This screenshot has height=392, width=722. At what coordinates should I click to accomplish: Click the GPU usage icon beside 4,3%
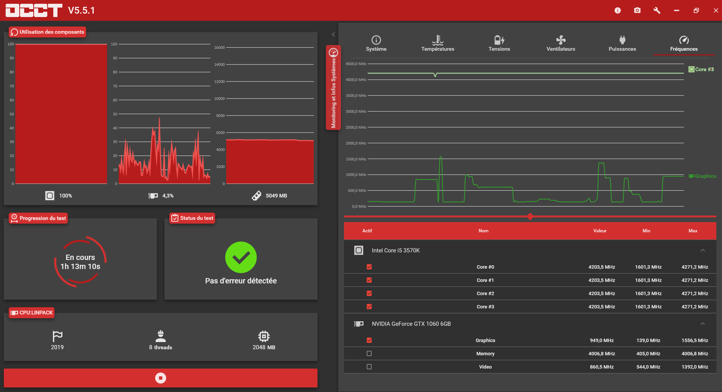point(153,196)
